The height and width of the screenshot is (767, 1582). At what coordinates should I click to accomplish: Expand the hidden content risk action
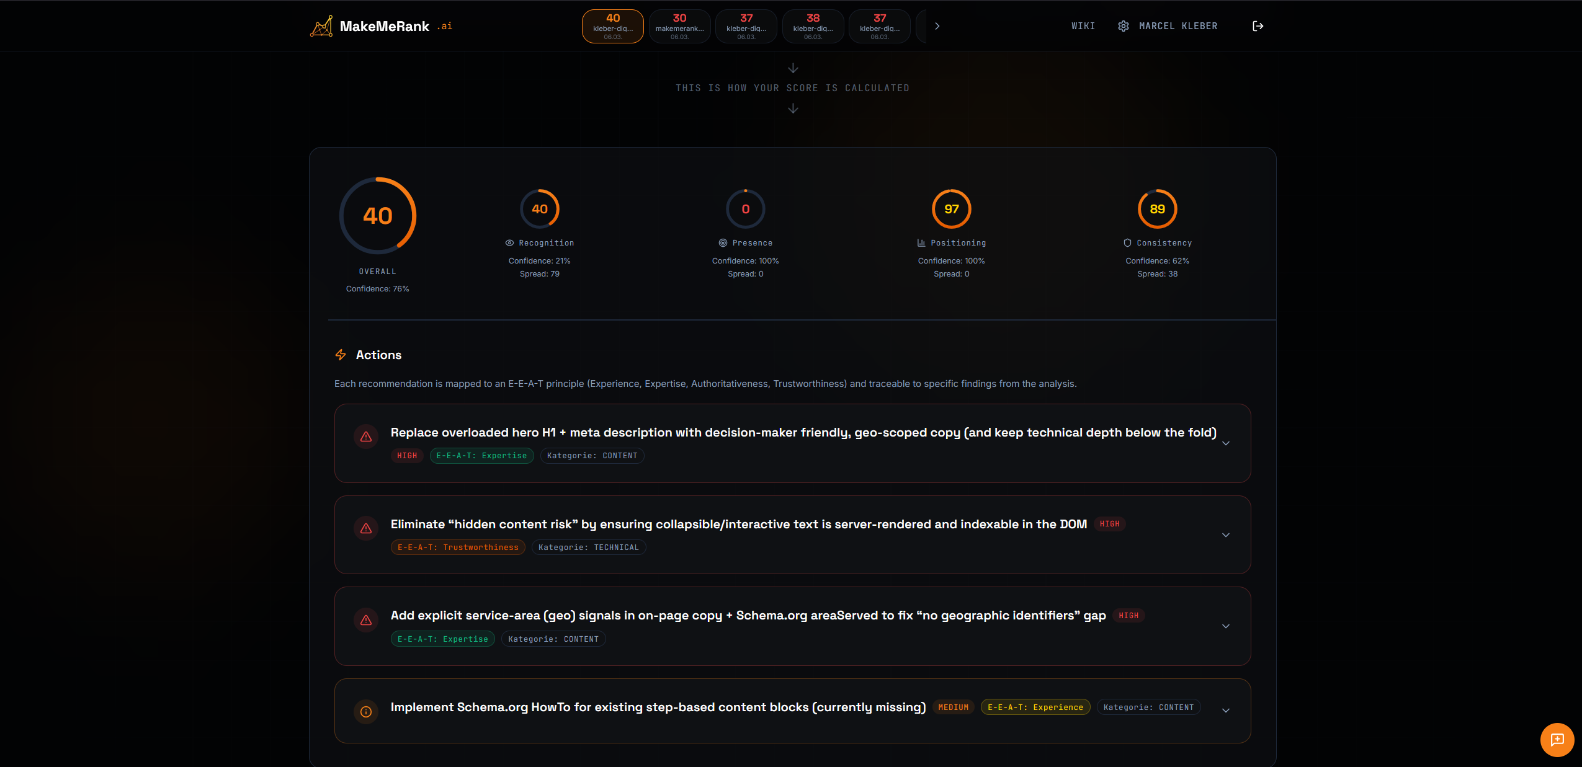click(x=1225, y=535)
